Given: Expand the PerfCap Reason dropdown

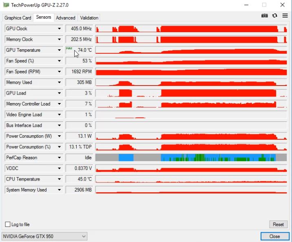Looking at the screenshot, I should tap(59, 158).
